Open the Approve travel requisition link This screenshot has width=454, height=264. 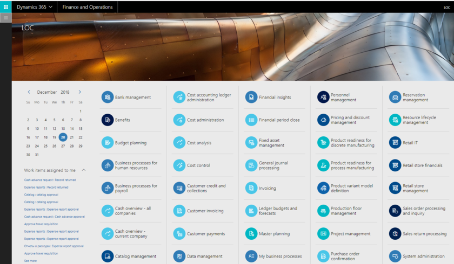click(x=41, y=224)
